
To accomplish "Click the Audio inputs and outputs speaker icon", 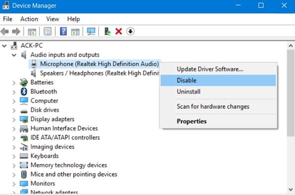I will (24, 55).
